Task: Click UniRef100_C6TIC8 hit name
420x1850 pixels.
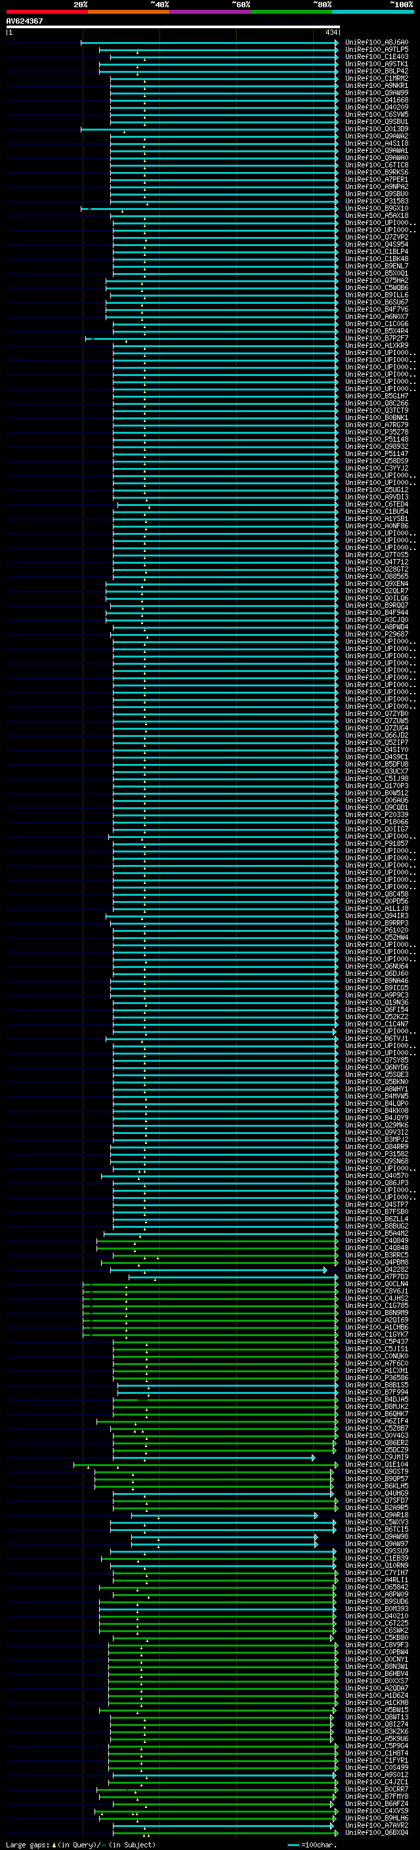Action: 376,165
